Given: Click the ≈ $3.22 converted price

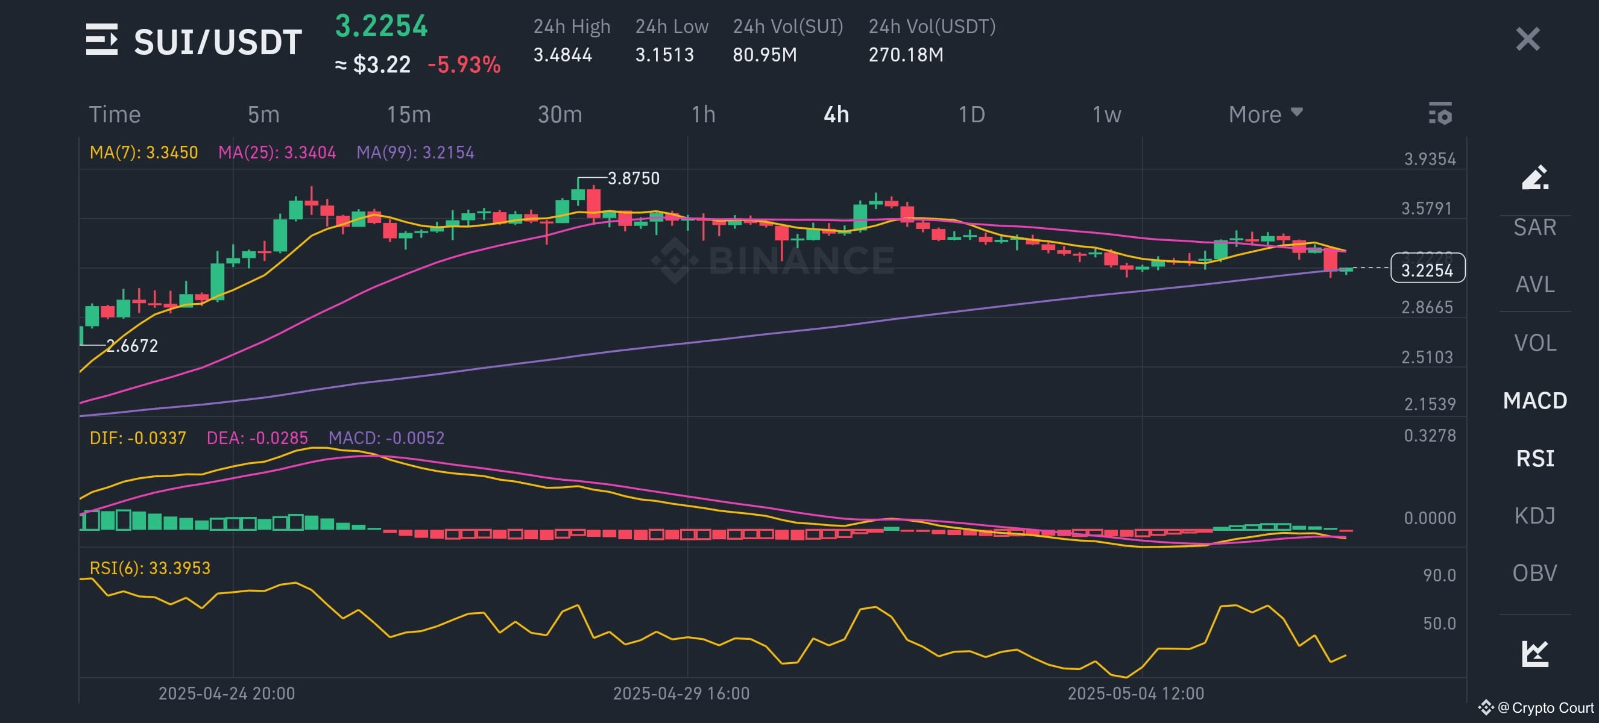Looking at the screenshot, I should [373, 64].
